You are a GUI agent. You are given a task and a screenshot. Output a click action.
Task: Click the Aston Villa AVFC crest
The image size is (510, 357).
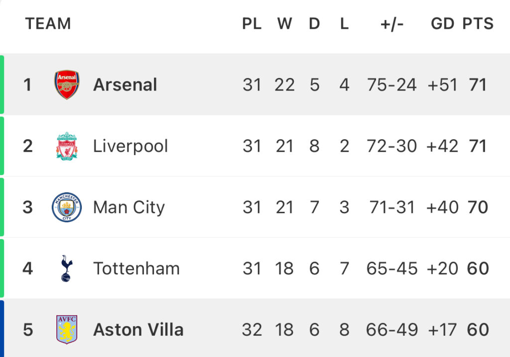coord(67,329)
